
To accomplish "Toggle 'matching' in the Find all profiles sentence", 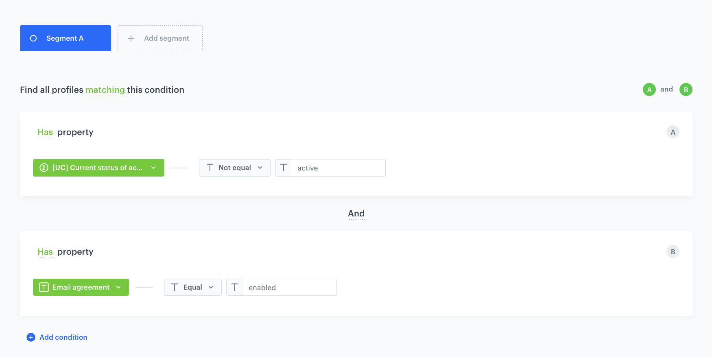I will point(105,90).
